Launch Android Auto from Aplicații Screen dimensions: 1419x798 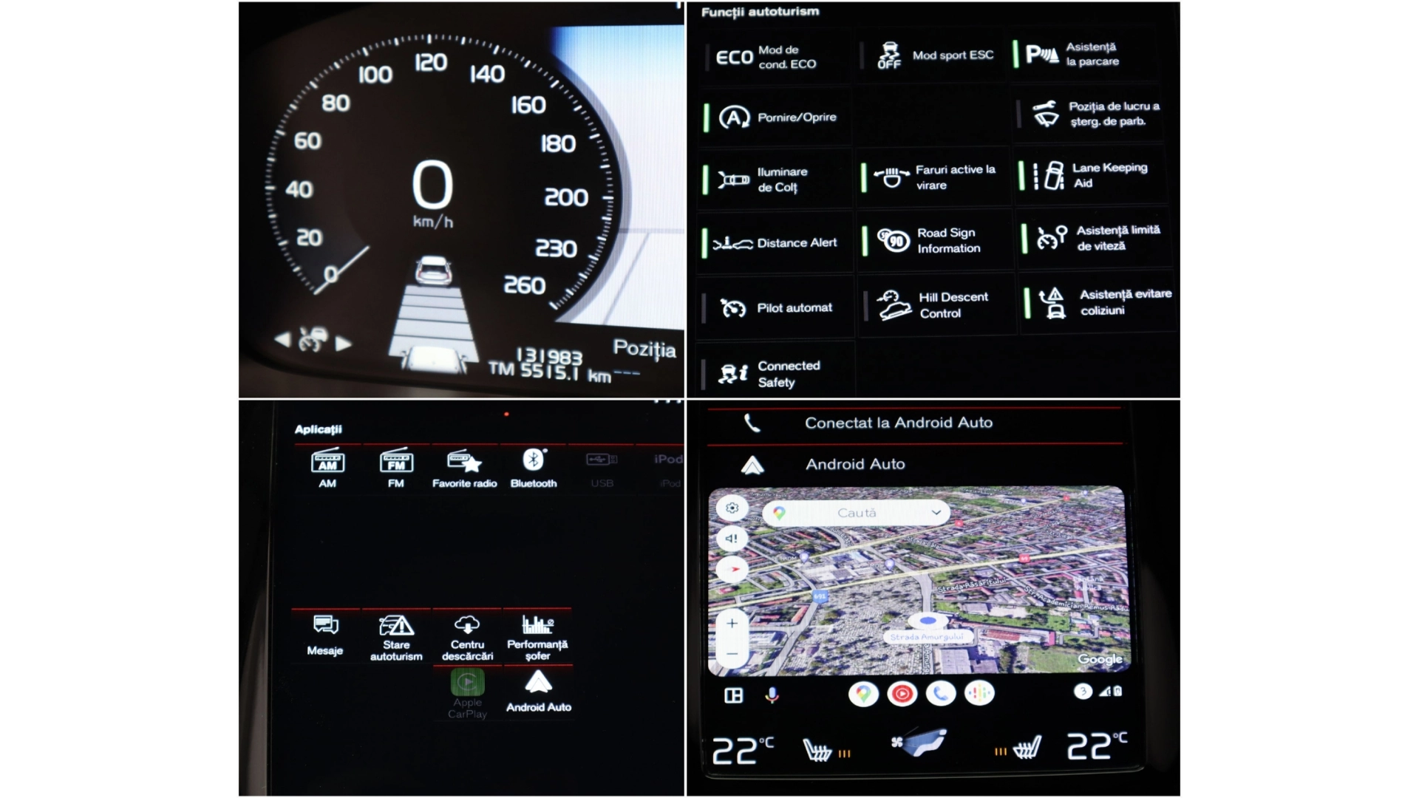point(538,691)
